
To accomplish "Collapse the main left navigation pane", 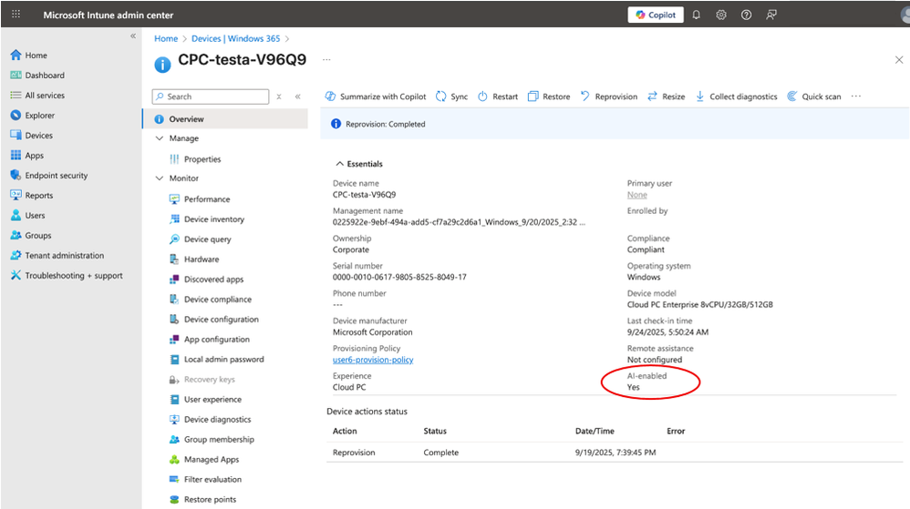I will (133, 36).
